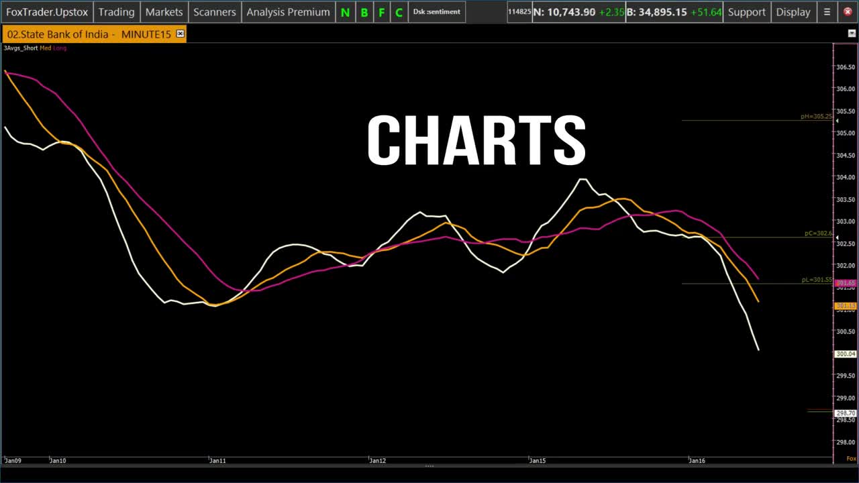Open the Markets menu
The height and width of the screenshot is (483, 859).
click(x=164, y=12)
